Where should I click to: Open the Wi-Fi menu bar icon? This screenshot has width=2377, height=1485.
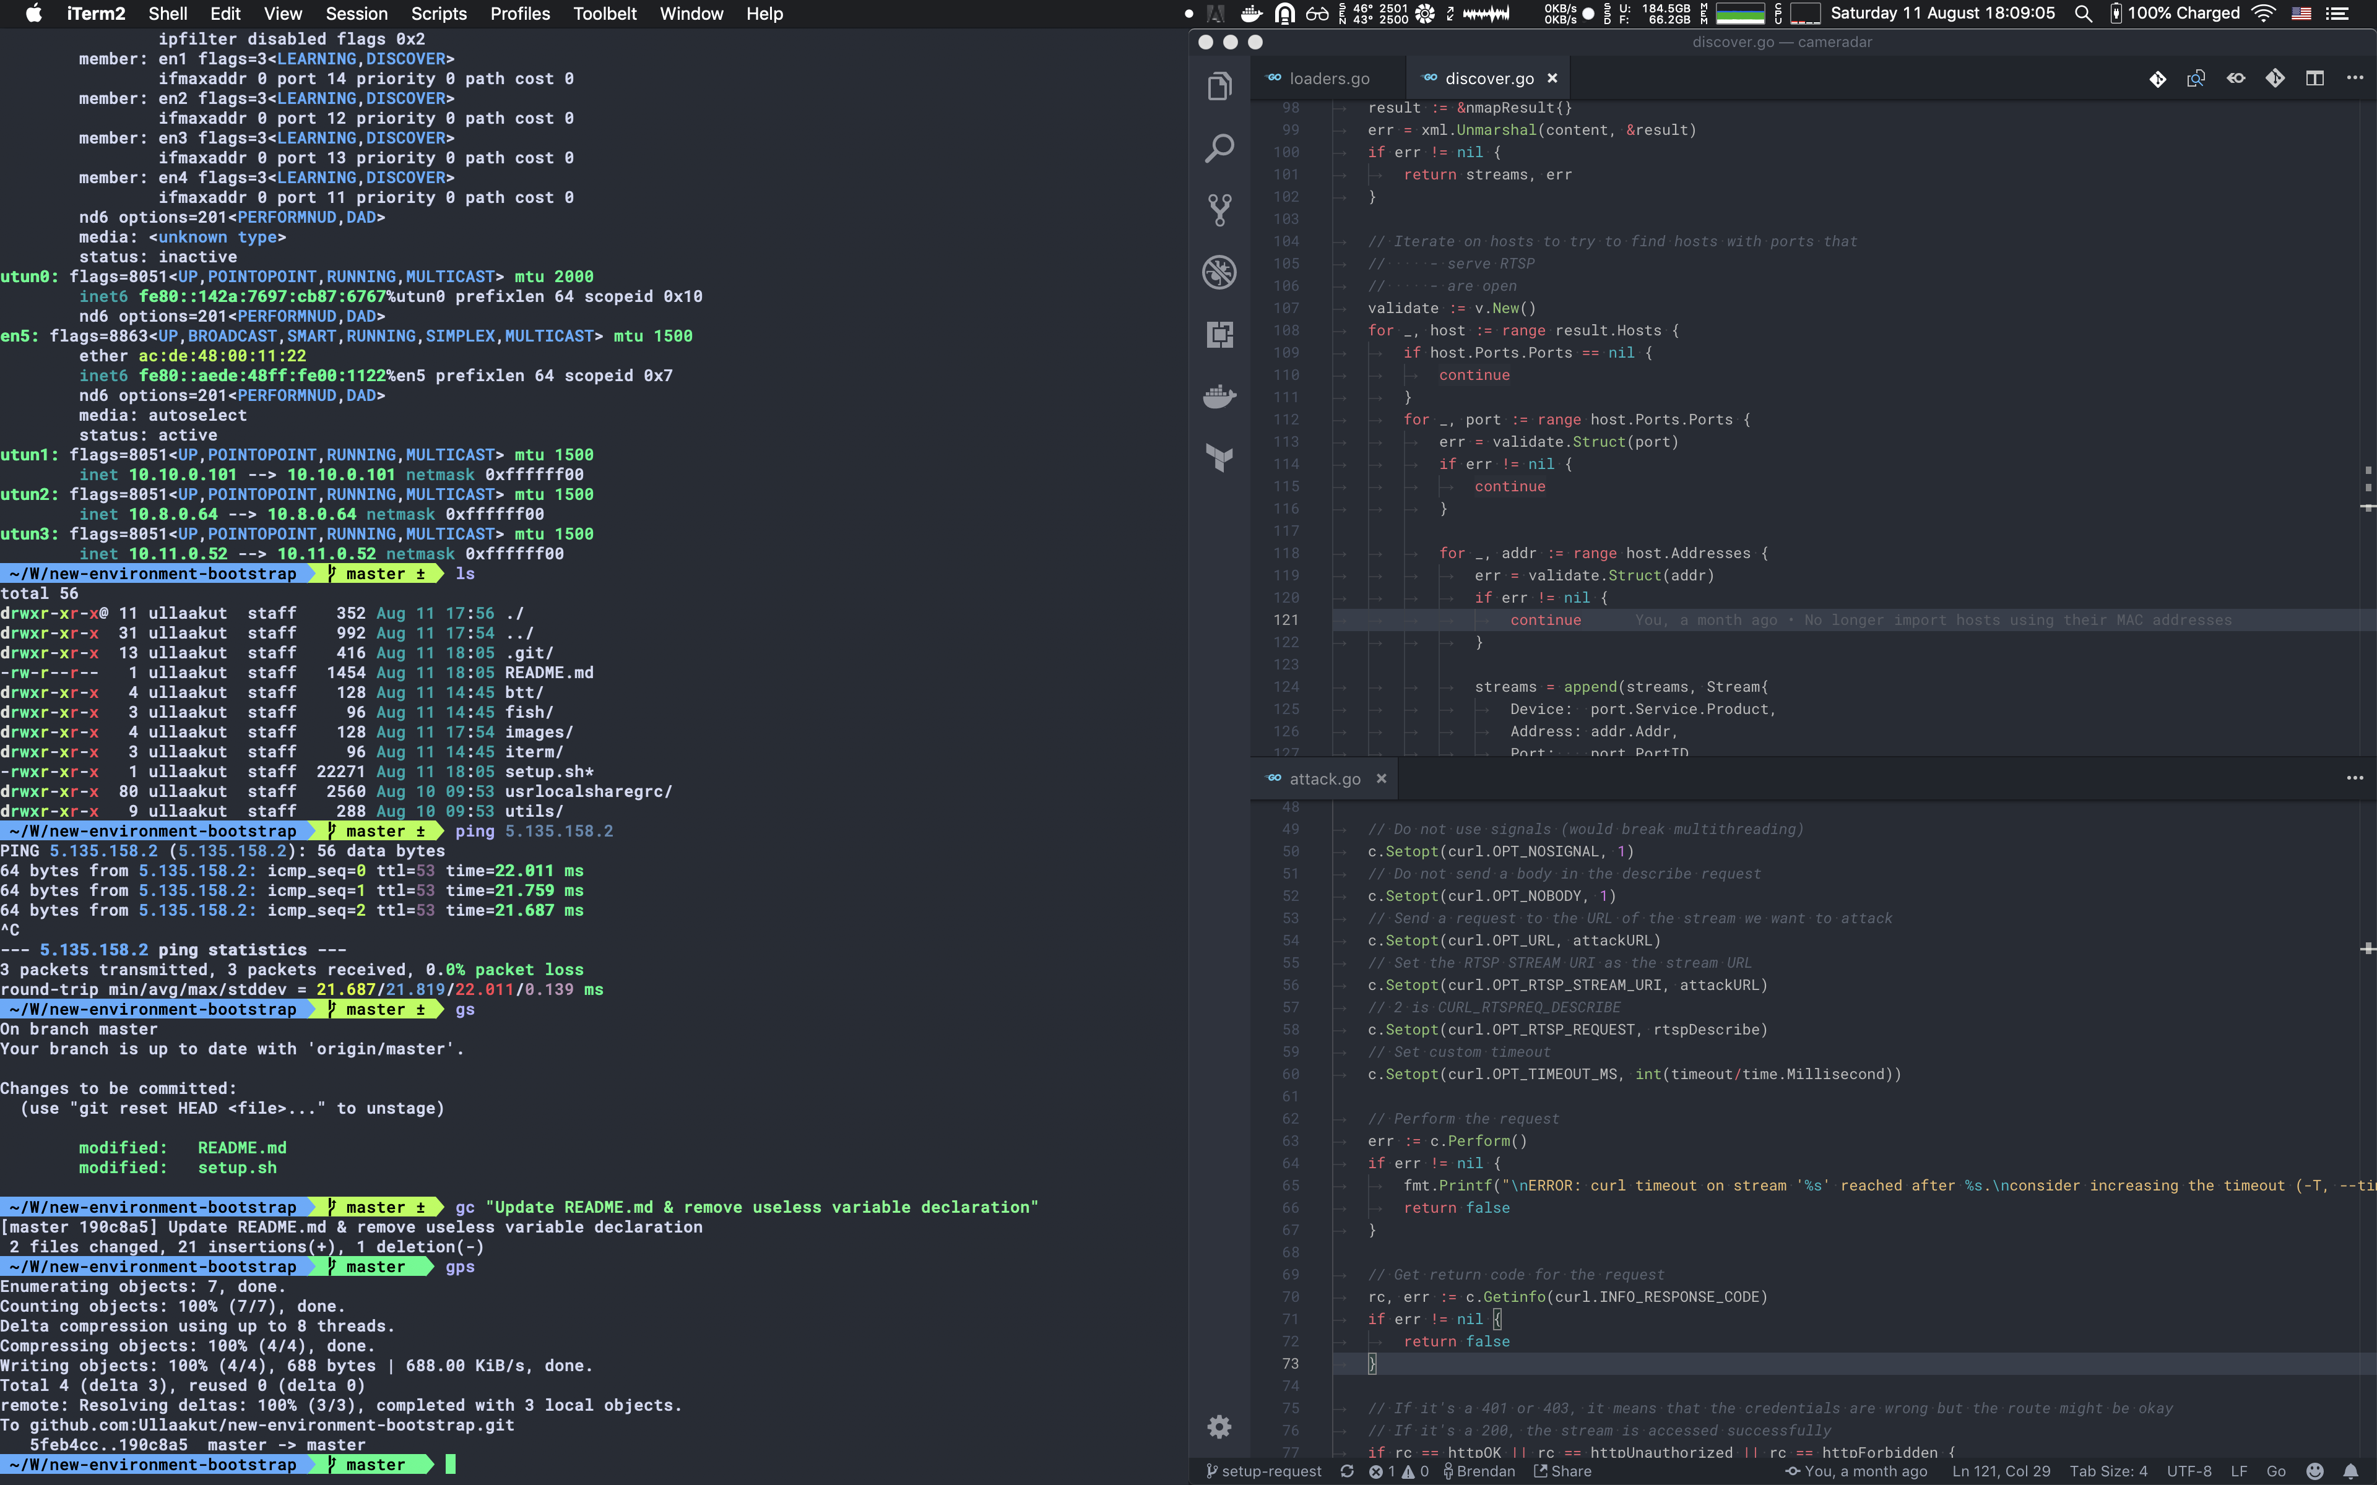pos(2263,14)
